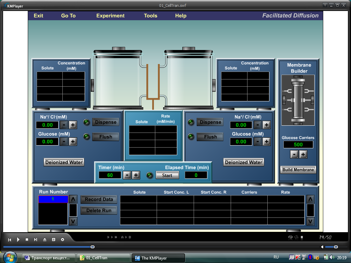Screen dimensions: 351x263
Task: Increase Glucose Carriers count with plus
Action: 303,154
